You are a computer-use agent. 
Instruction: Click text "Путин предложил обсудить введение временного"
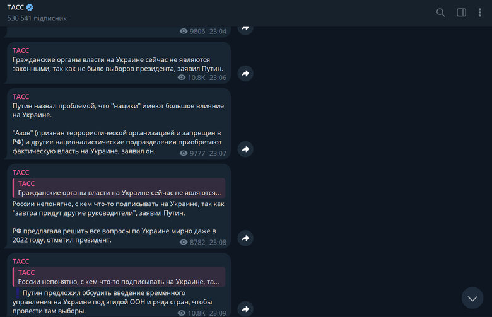[104, 293]
